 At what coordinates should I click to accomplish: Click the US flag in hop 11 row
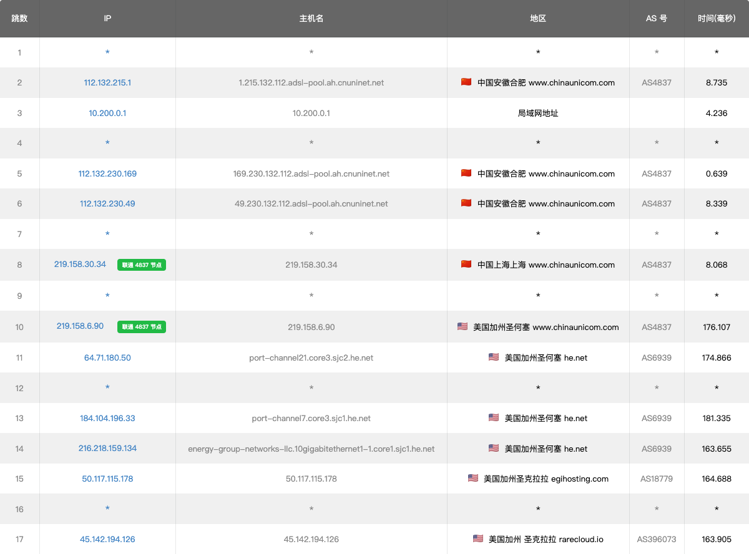pyautogui.click(x=494, y=357)
